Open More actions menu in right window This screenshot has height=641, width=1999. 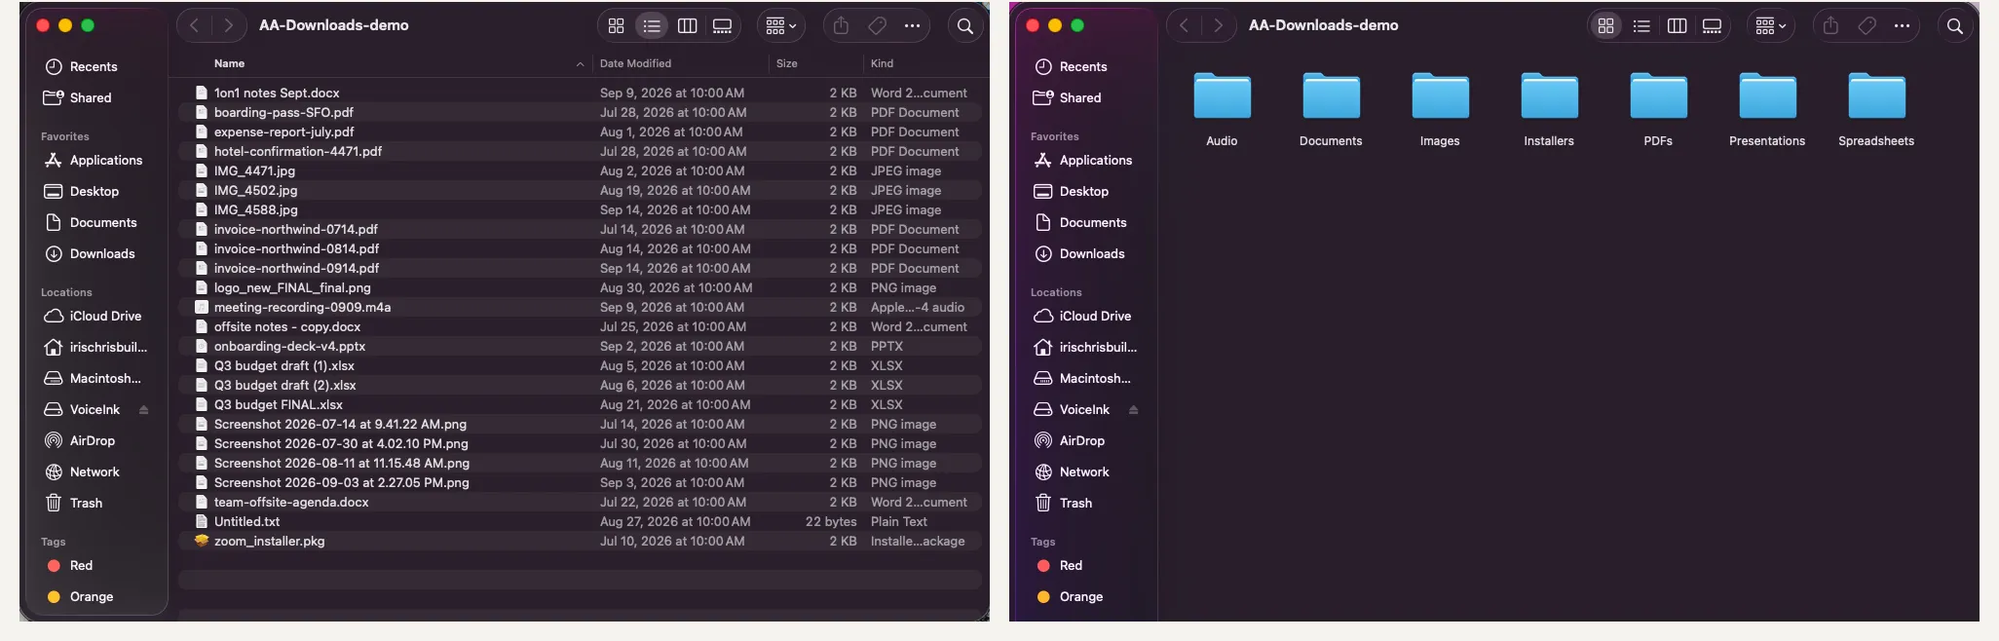point(1902,26)
